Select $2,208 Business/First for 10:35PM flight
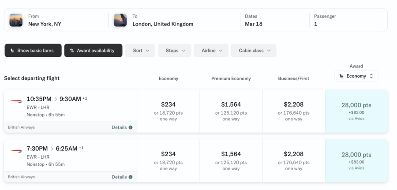Viewport: 397px width, 190px height. [294, 111]
